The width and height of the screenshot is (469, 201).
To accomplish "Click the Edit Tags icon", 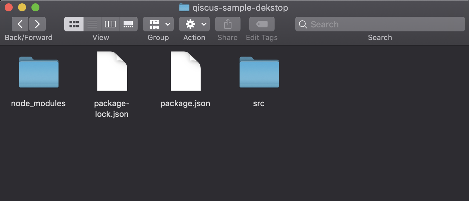I will tap(262, 24).
